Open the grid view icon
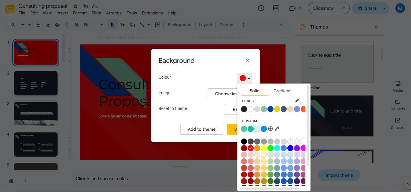The height and width of the screenshot is (192, 411). point(11,181)
